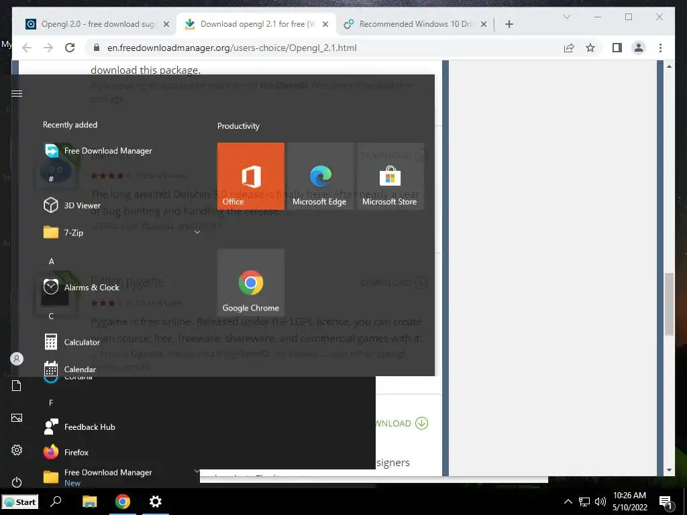Viewport: 687px width, 515px height.
Task: Switch to Recommended Windows 10 Drivers tab
Action: pyautogui.click(x=415, y=24)
